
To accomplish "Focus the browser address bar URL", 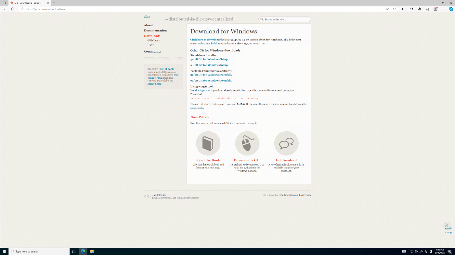I will point(45,9).
